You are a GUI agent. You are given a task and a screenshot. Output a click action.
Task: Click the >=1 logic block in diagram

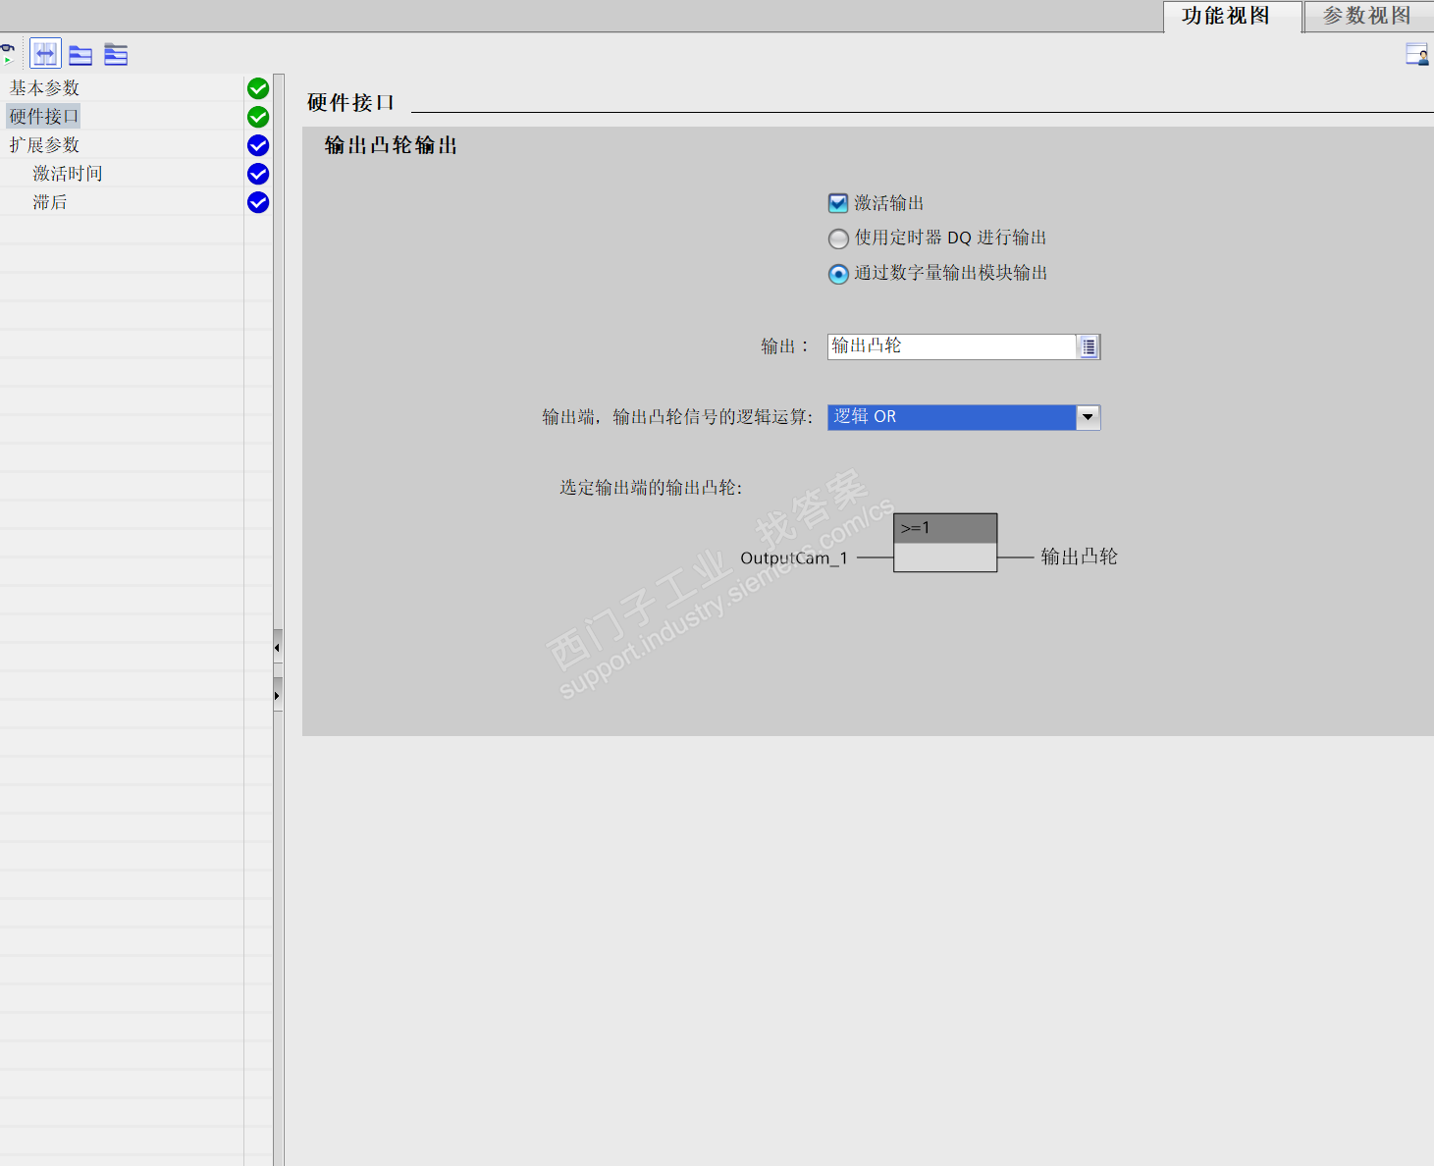coord(945,543)
